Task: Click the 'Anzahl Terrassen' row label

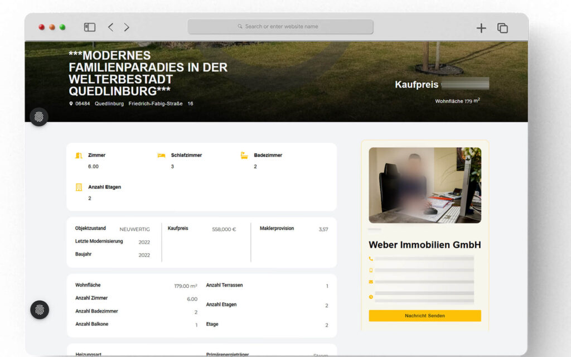Action: pos(224,285)
